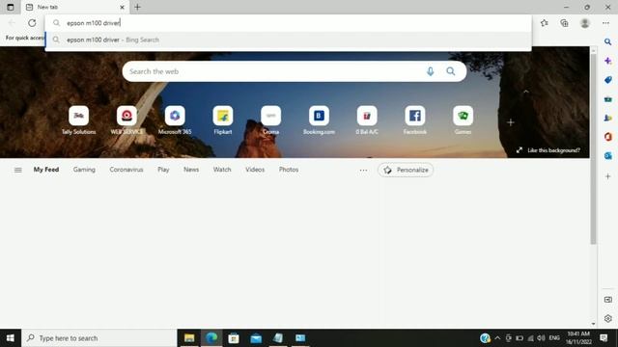Open the Microsoft 365 quick link
The image size is (618, 347).
coord(175,120)
